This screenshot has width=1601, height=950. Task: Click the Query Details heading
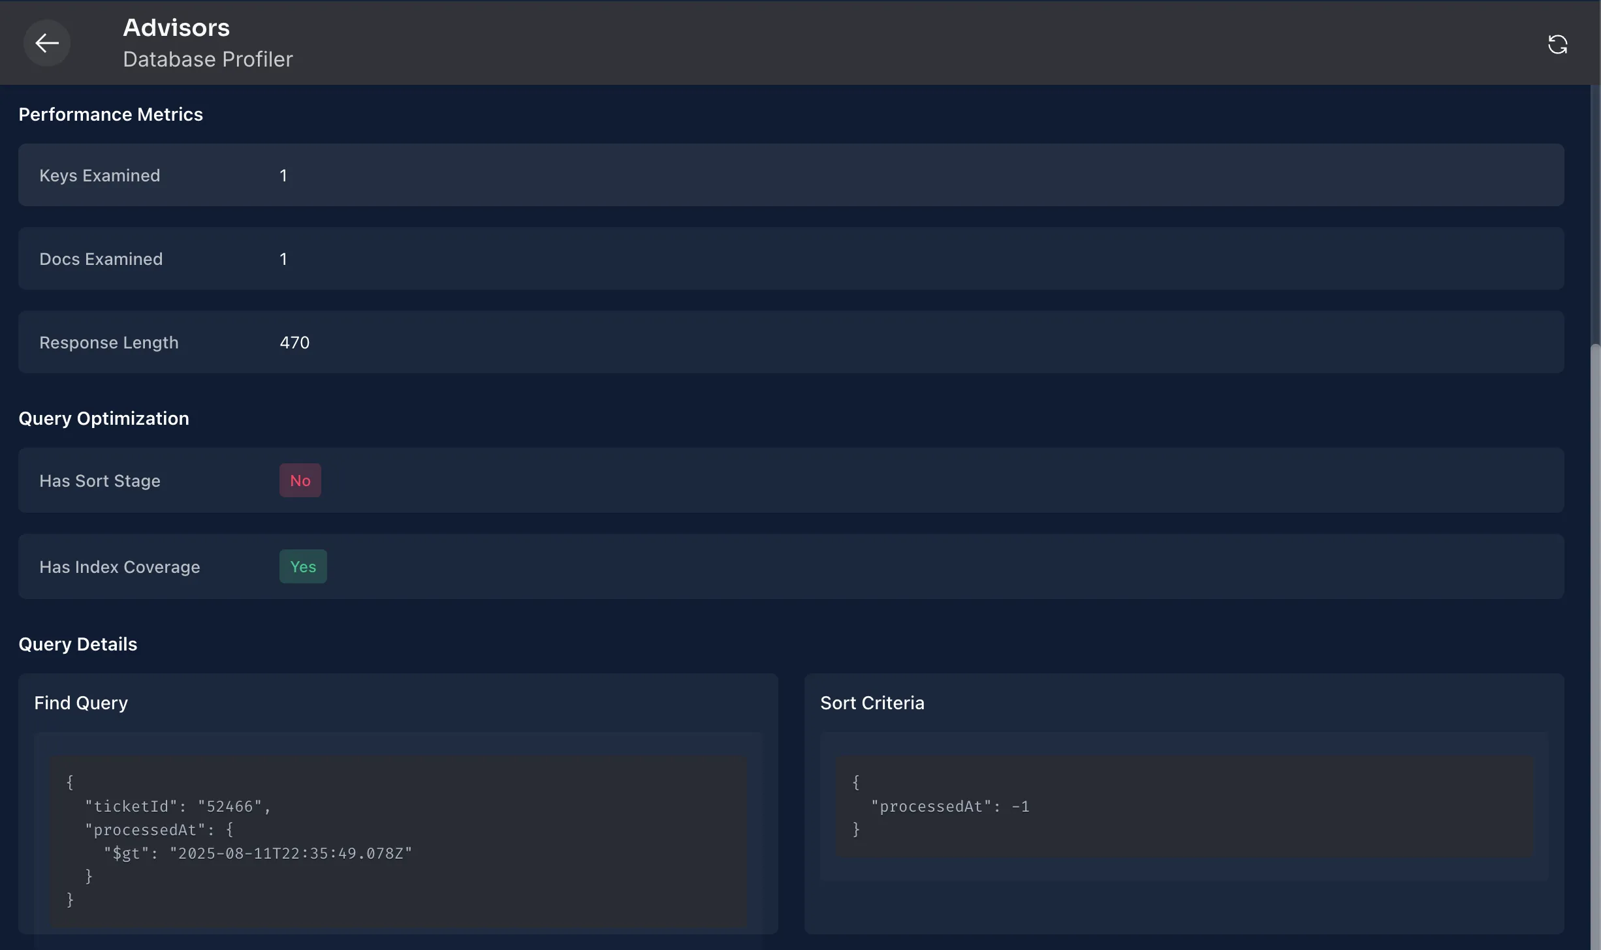[x=78, y=644]
